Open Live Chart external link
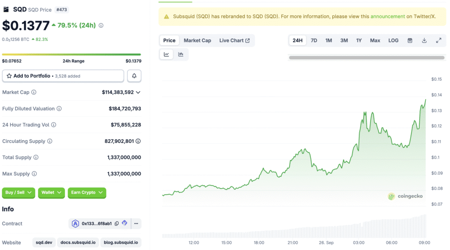 click(235, 40)
